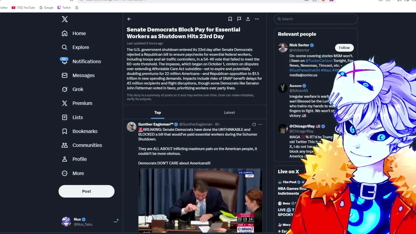Report story with flag icon
The image size is (416, 234).
(239, 19)
